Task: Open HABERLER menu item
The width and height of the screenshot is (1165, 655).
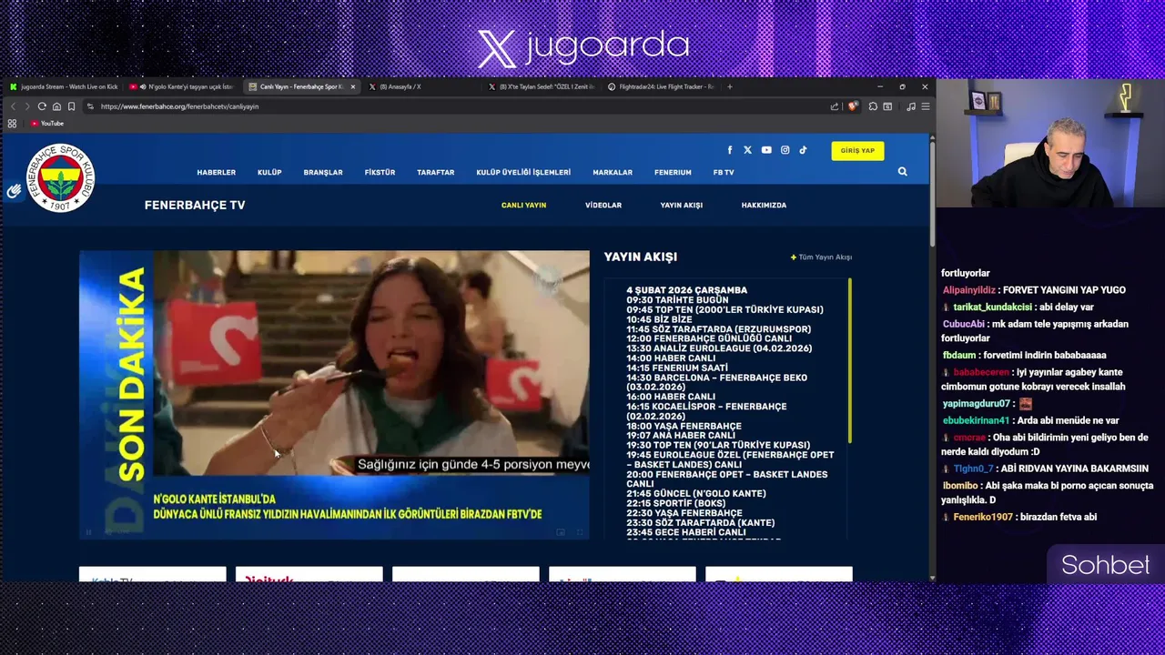Action: coord(217,172)
